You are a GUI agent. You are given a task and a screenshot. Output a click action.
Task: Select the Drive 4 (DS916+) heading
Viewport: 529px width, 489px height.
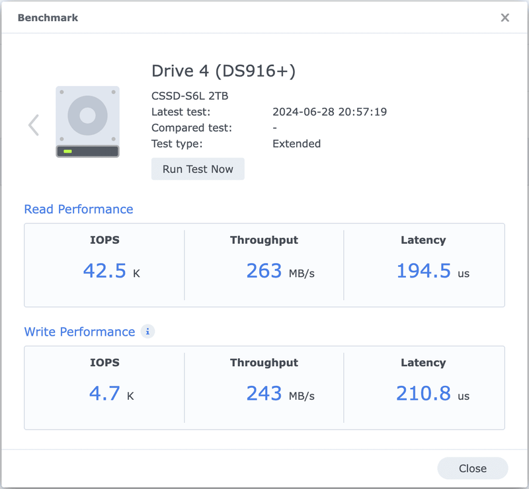click(224, 71)
